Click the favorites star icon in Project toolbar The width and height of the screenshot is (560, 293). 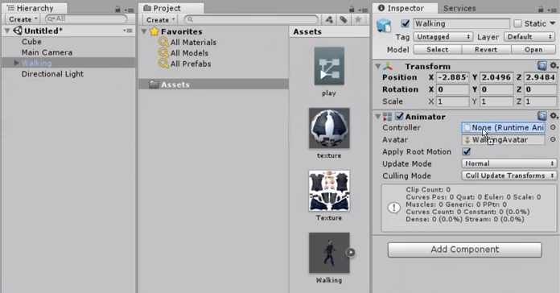358,19
